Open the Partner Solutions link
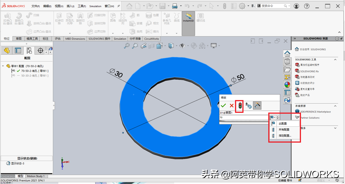 point(310,118)
